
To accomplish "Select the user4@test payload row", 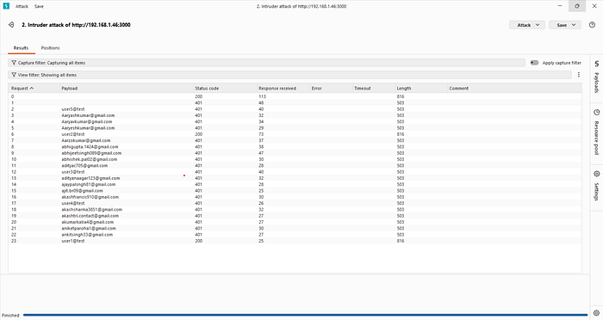I will pos(295,203).
